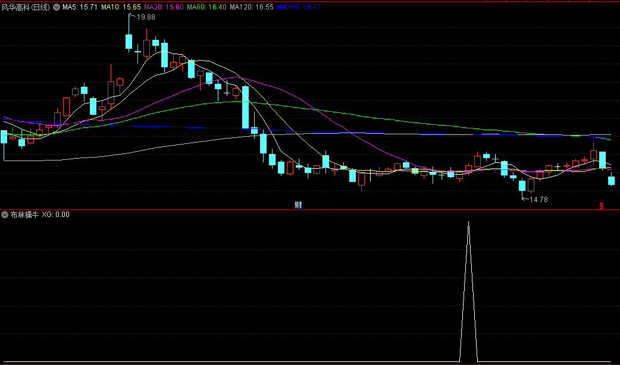Click the red S signal marker
This screenshot has width=620, height=365.
pos(602,206)
